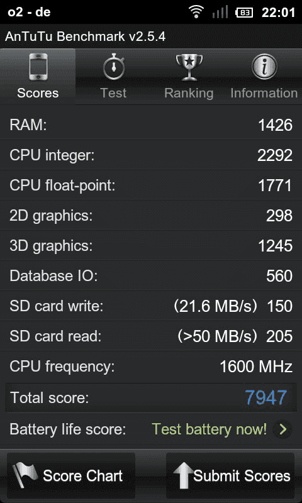The width and height of the screenshot is (302, 503).
Task: Open the Test stopwatch icon
Action: pos(113,67)
